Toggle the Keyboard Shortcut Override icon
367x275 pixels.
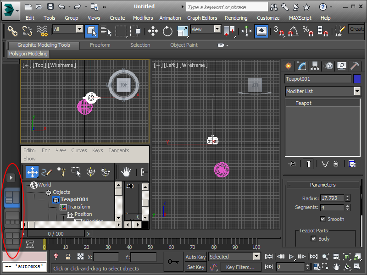[x=261, y=31]
